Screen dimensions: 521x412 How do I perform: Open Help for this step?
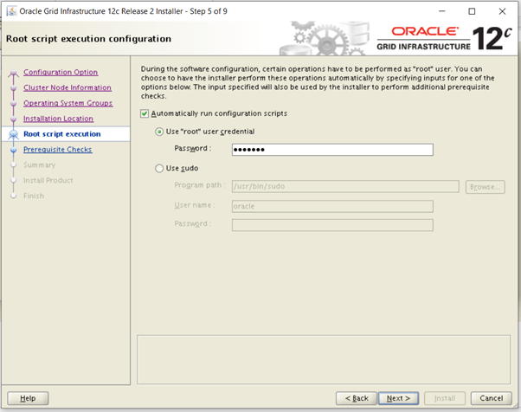click(x=27, y=398)
